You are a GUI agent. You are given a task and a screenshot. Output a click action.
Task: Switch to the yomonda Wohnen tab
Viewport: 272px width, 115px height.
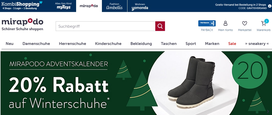pos(140,6)
